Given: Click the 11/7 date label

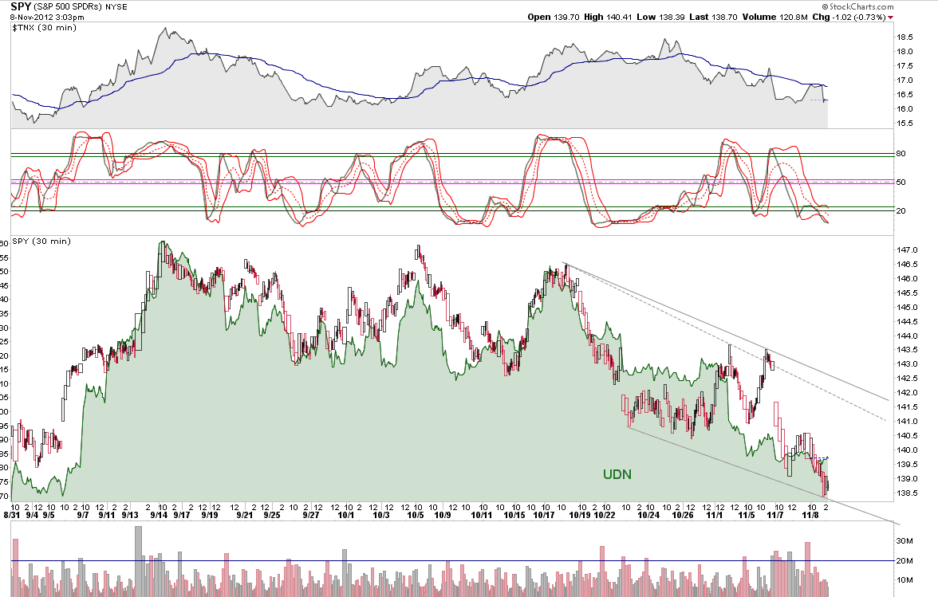Looking at the screenshot, I should 775,515.
